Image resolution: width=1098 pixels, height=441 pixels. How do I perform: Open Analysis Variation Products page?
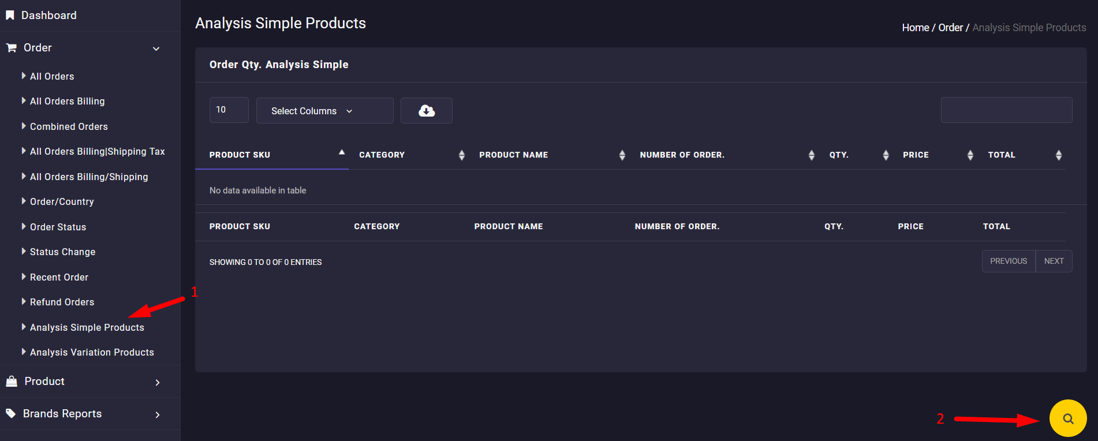[x=92, y=352]
